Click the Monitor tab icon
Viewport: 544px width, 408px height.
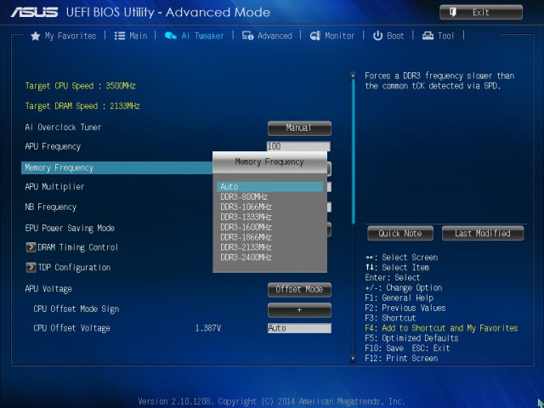click(315, 36)
